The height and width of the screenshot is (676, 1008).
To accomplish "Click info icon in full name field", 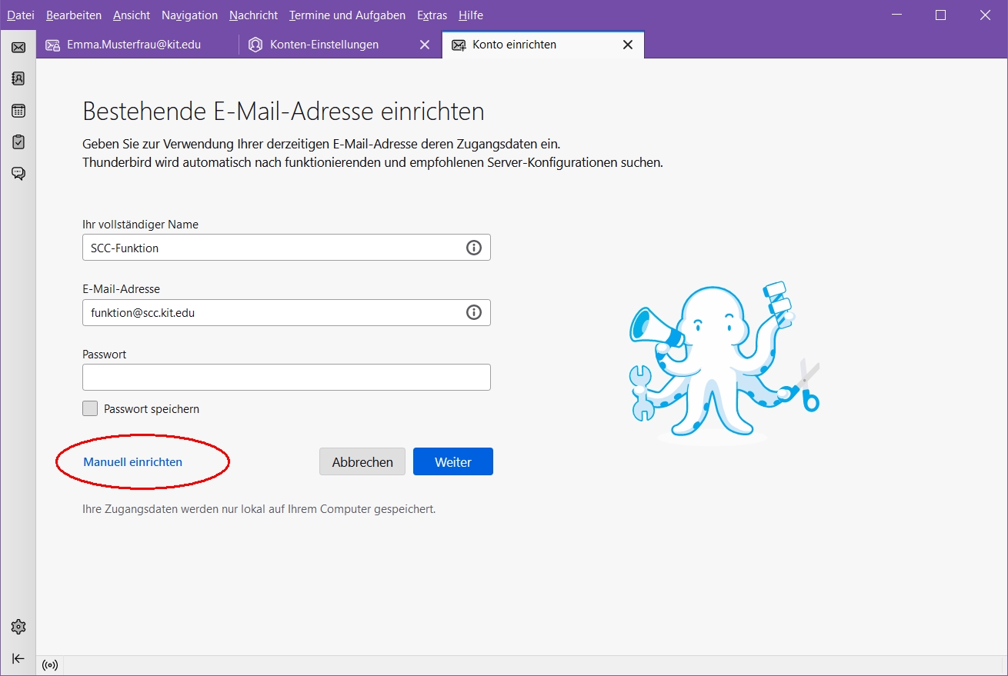I will 474,248.
